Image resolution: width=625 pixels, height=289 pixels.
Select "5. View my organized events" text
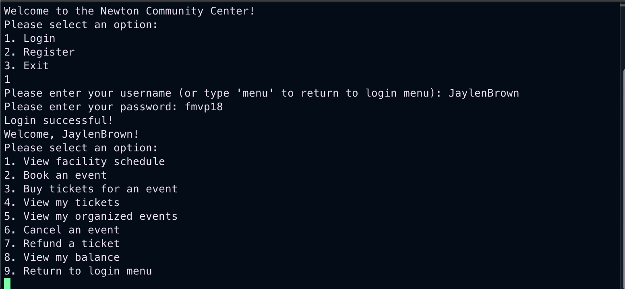pyautogui.click(x=91, y=217)
